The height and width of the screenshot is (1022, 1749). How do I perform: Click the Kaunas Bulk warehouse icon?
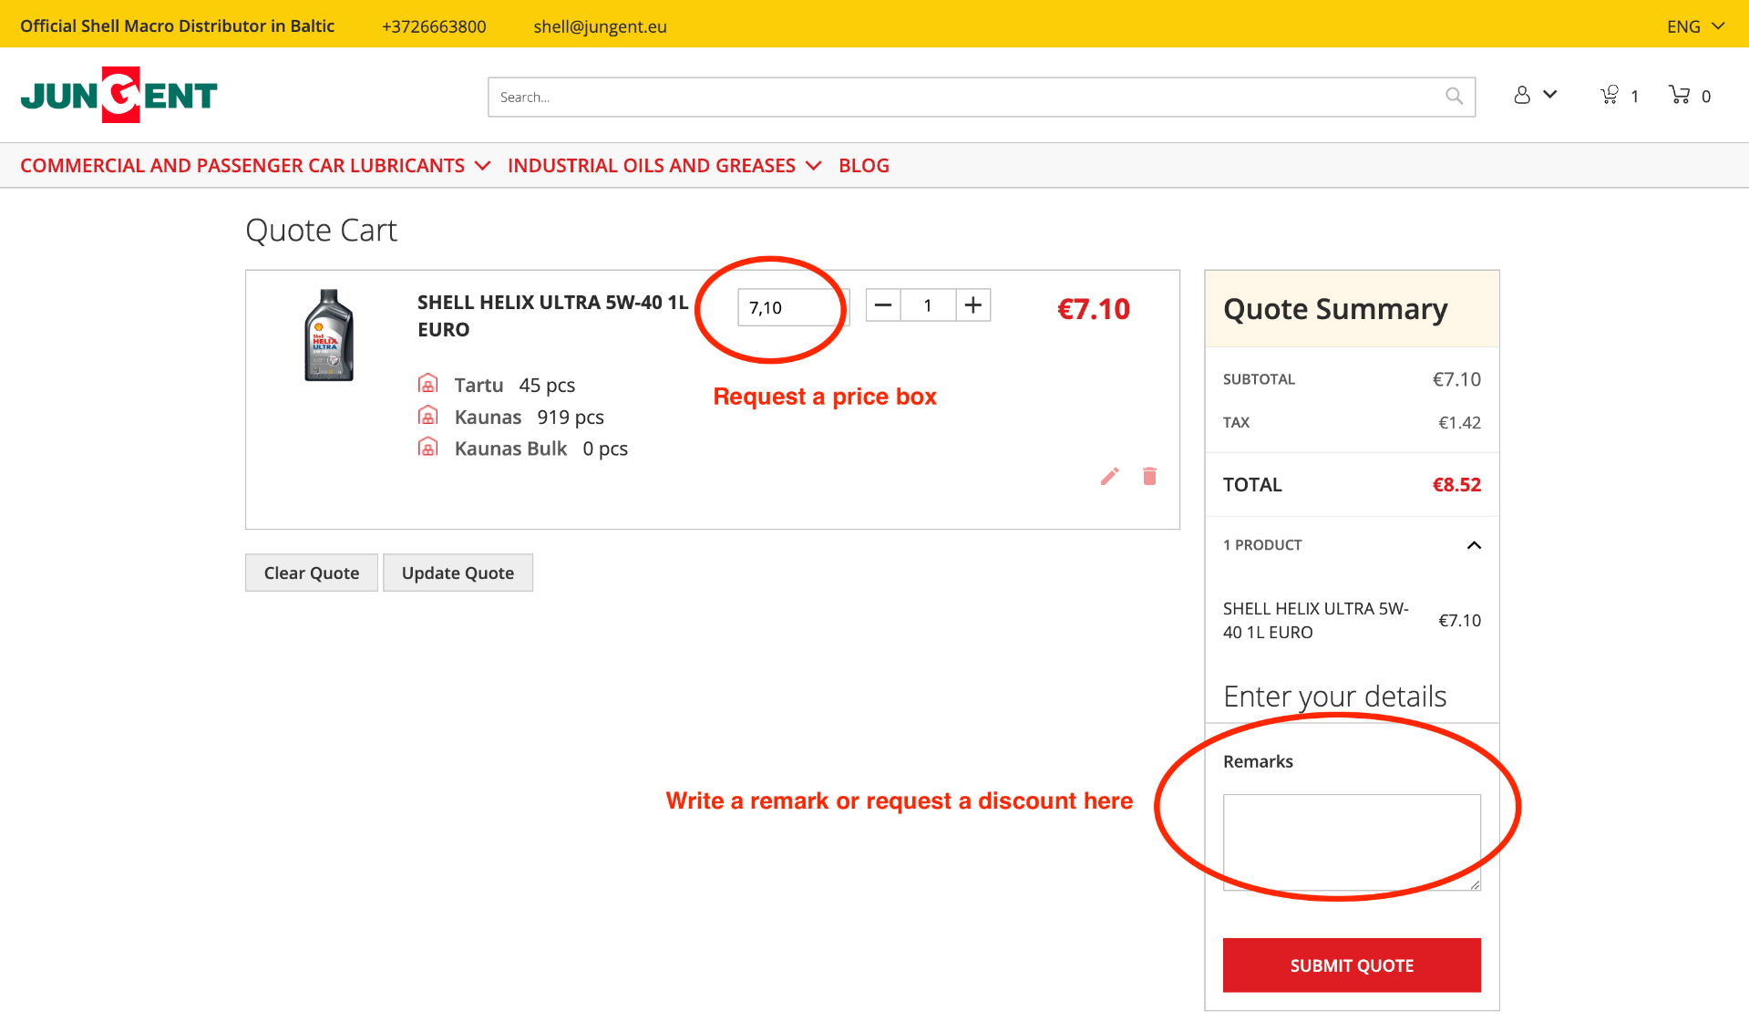[x=427, y=446]
